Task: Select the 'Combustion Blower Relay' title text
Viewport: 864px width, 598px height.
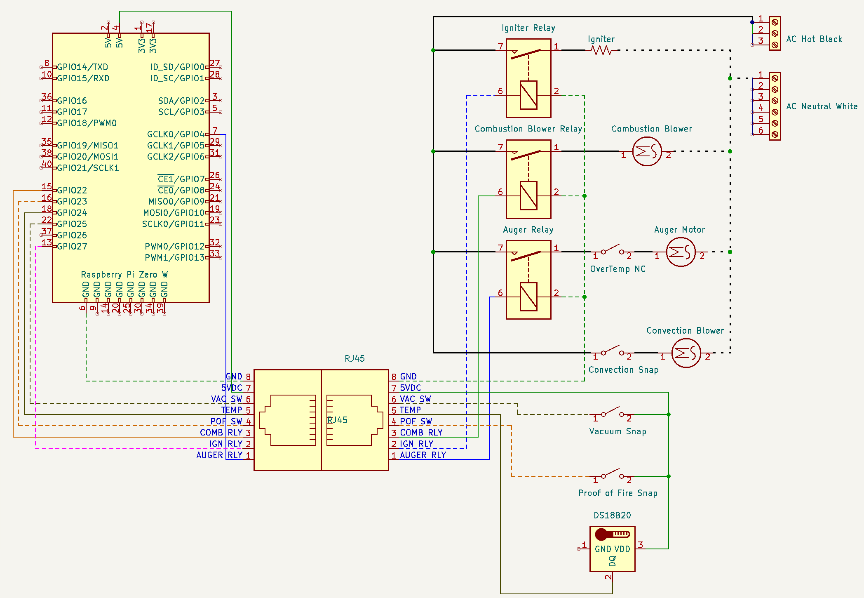Action: click(x=528, y=129)
